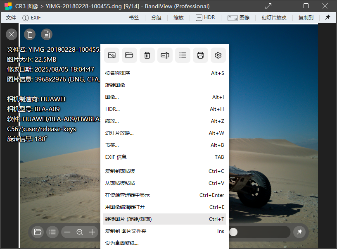Open the folder icon in the bottom bar

click(37, 232)
